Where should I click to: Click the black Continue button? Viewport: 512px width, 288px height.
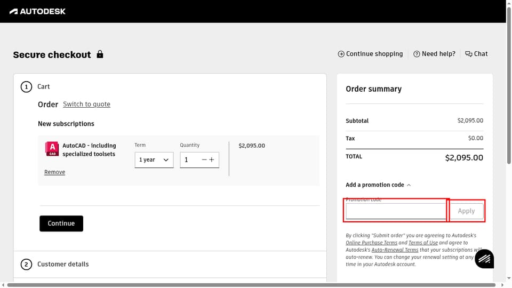[61, 223]
